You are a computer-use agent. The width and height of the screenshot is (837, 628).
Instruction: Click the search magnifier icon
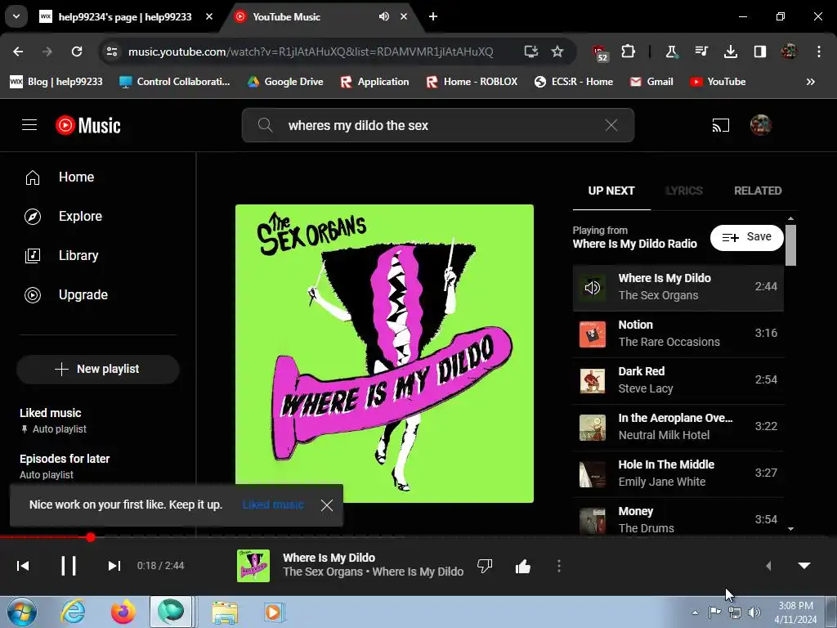coord(266,125)
